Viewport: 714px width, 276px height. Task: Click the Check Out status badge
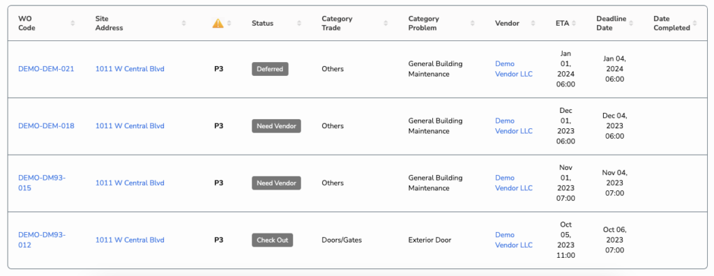click(x=273, y=240)
